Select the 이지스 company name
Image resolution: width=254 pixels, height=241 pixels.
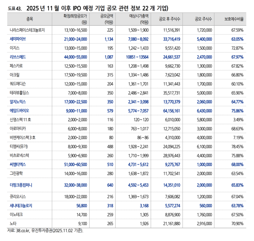pos(15,48)
